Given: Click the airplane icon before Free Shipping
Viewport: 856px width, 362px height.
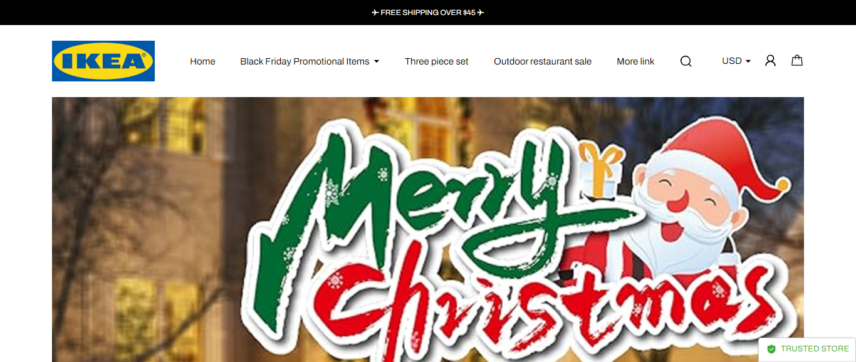Looking at the screenshot, I should tap(375, 13).
